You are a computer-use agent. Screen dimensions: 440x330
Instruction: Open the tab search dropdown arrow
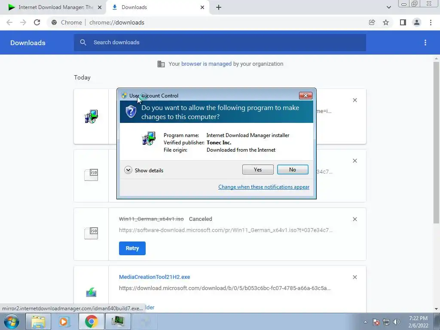point(388,7)
